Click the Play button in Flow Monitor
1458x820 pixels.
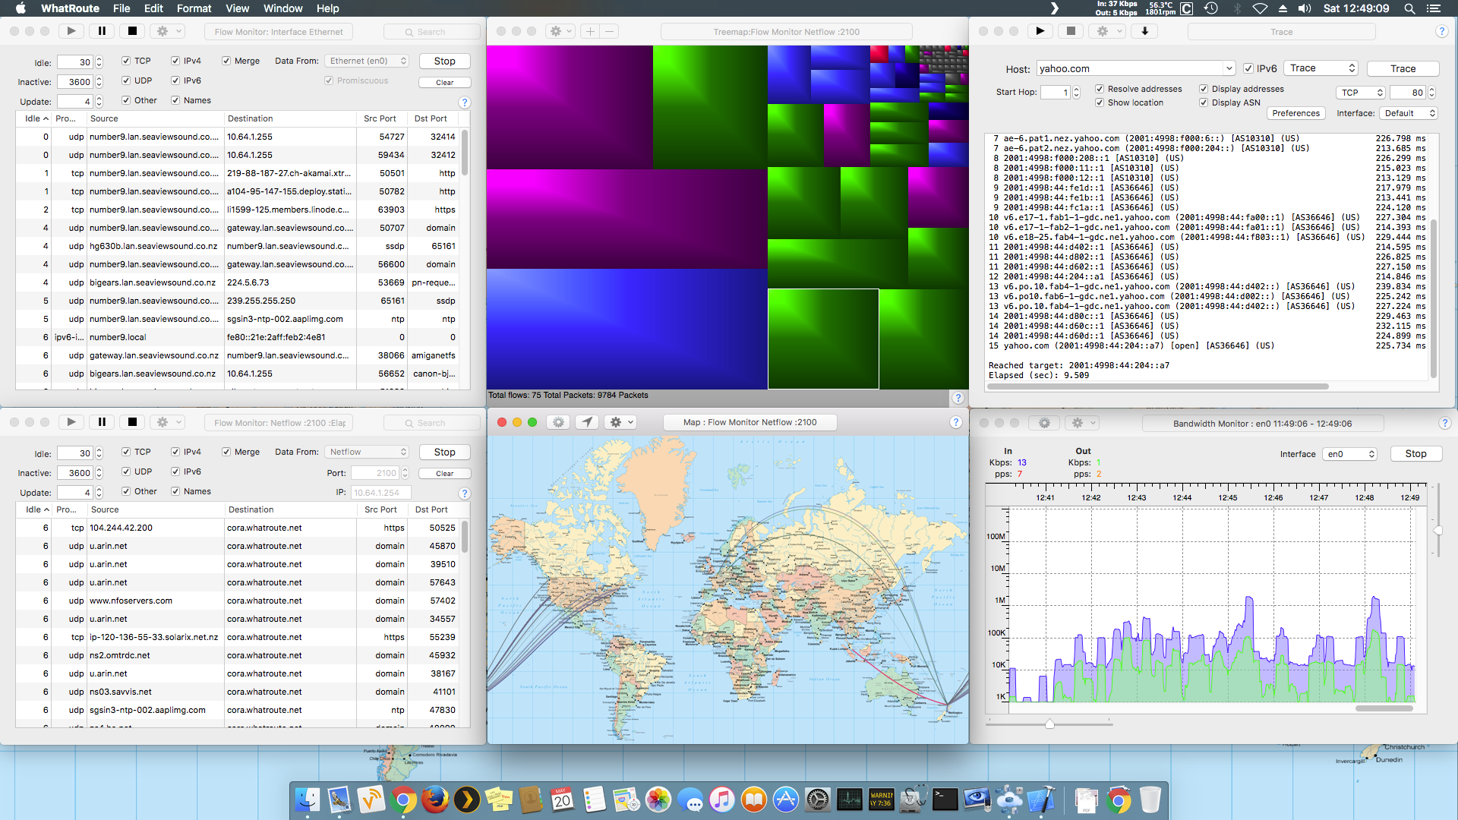click(x=69, y=31)
